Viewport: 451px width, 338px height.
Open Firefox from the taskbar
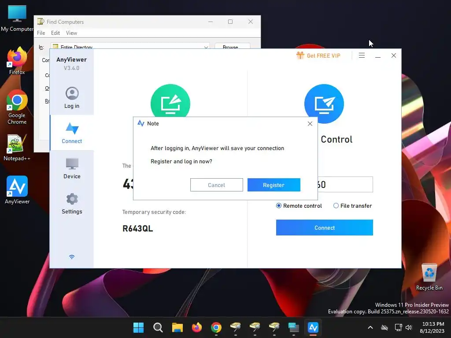tap(197, 327)
